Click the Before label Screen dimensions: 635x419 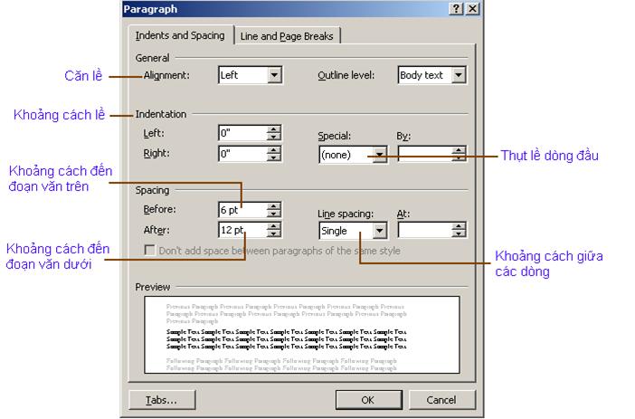[159, 210]
